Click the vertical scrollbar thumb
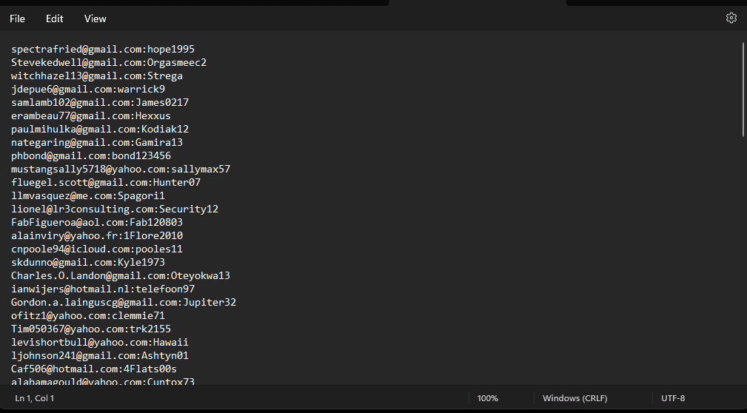The height and width of the screenshot is (413, 747). 743,89
